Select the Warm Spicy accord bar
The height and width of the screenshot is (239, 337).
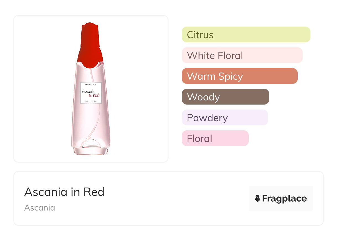(239, 76)
